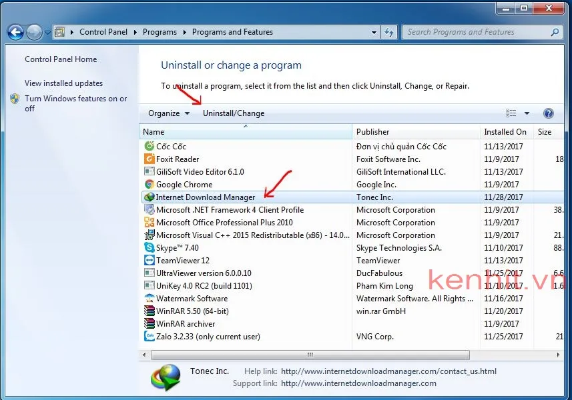Open the Organize dropdown menu
The image size is (572, 400).
click(168, 113)
